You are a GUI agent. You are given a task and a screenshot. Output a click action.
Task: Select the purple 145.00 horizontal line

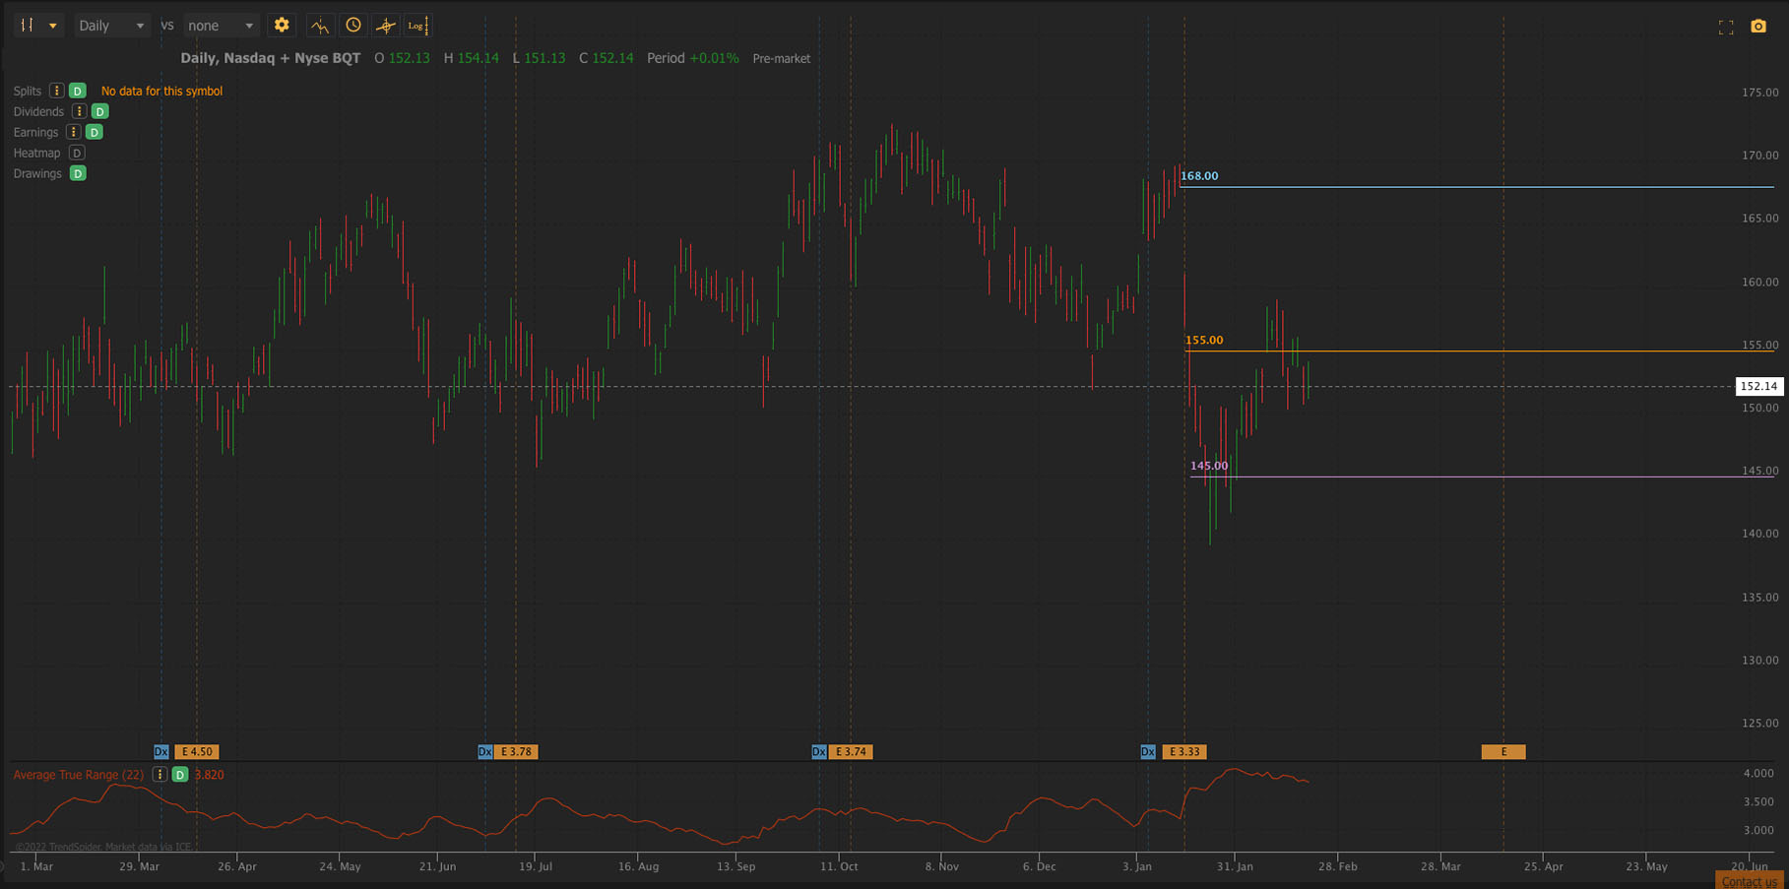pos(1482,477)
